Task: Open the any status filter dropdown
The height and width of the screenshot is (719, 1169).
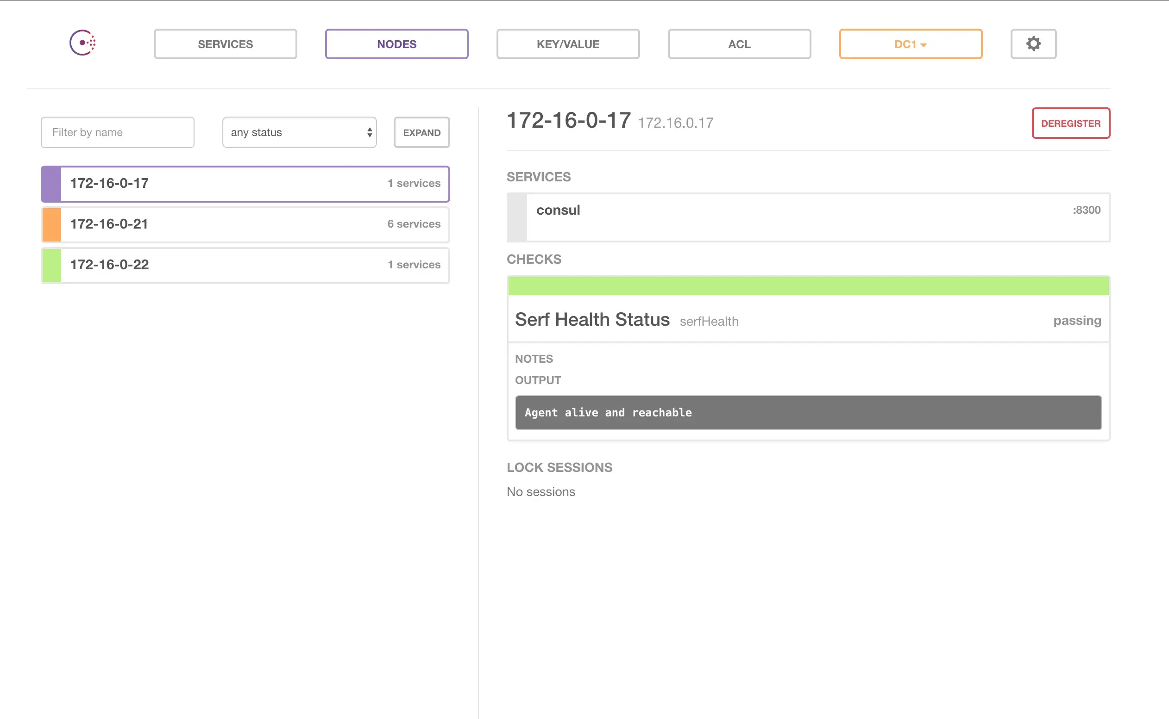Action: tap(299, 132)
